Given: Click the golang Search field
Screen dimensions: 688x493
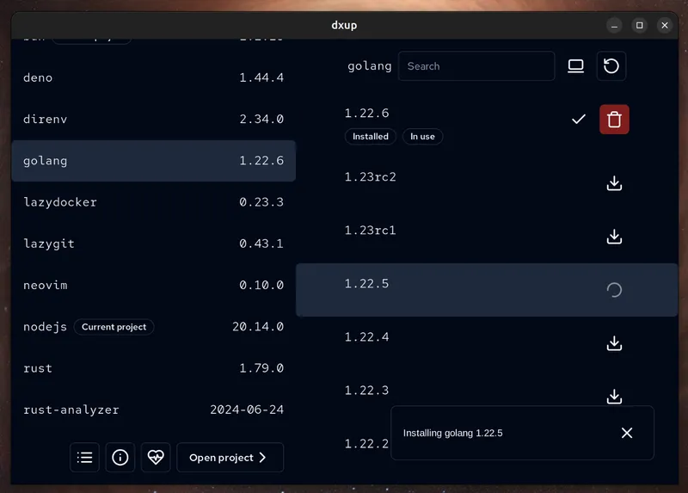Looking at the screenshot, I should pos(476,66).
